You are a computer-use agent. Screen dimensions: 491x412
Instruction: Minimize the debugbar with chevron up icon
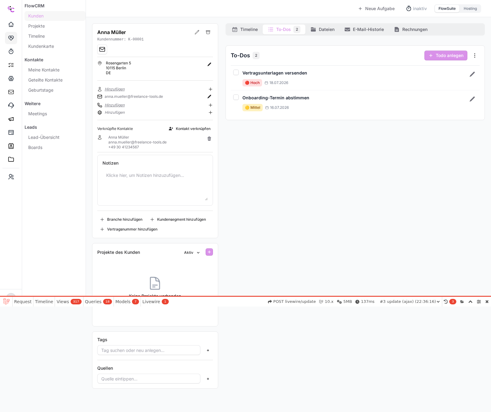coord(470,302)
